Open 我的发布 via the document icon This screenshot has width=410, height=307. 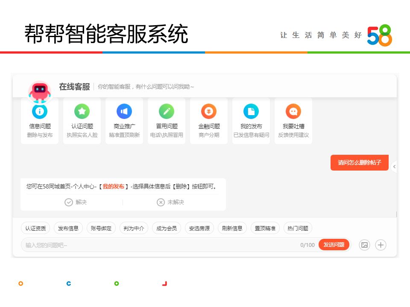pyautogui.click(x=251, y=112)
